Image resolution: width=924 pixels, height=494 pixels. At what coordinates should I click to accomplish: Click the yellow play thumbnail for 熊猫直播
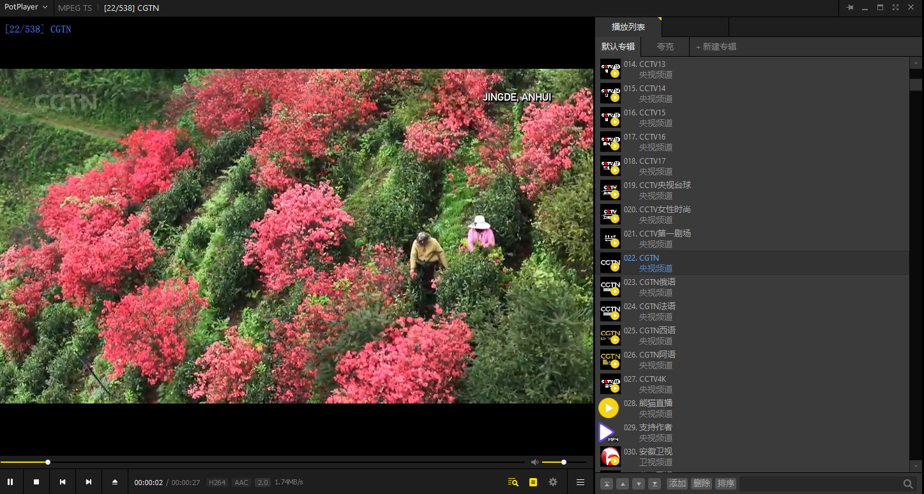609,408
